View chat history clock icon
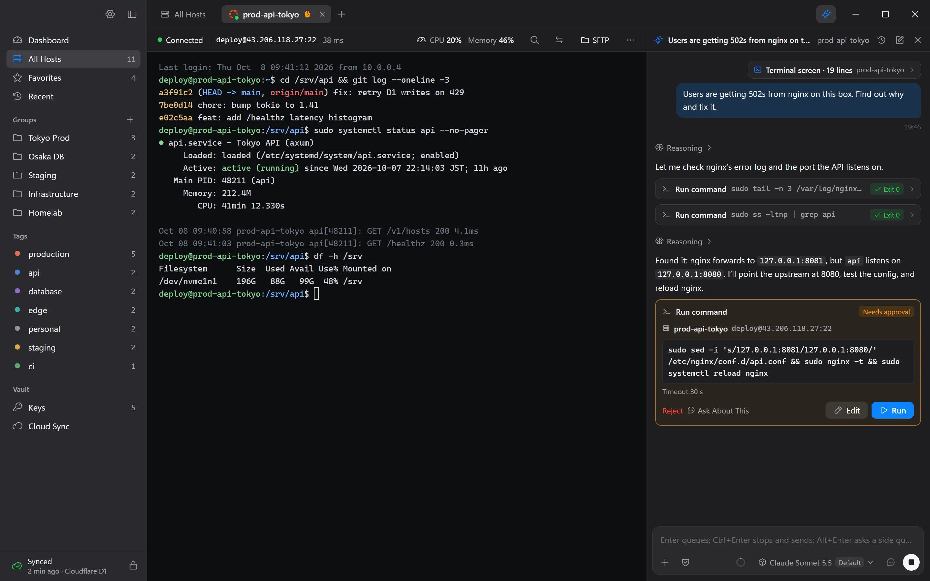 (882, 40)
